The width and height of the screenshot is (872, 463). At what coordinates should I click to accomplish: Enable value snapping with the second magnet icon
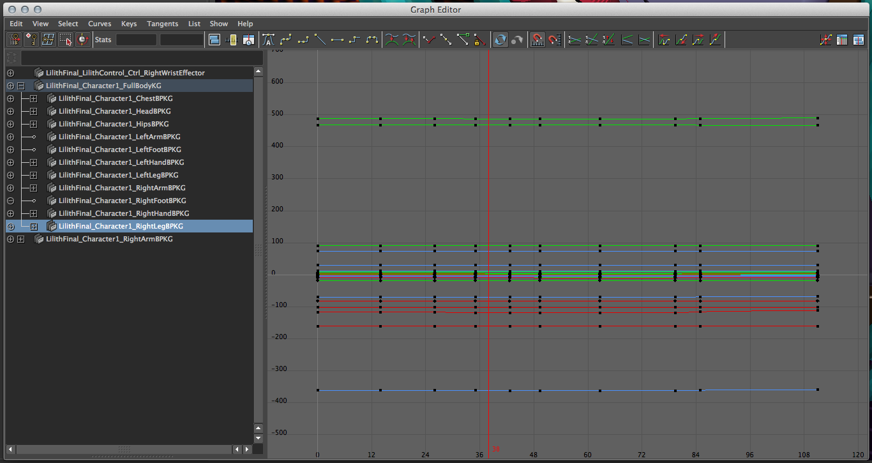(x=554, y=40)
